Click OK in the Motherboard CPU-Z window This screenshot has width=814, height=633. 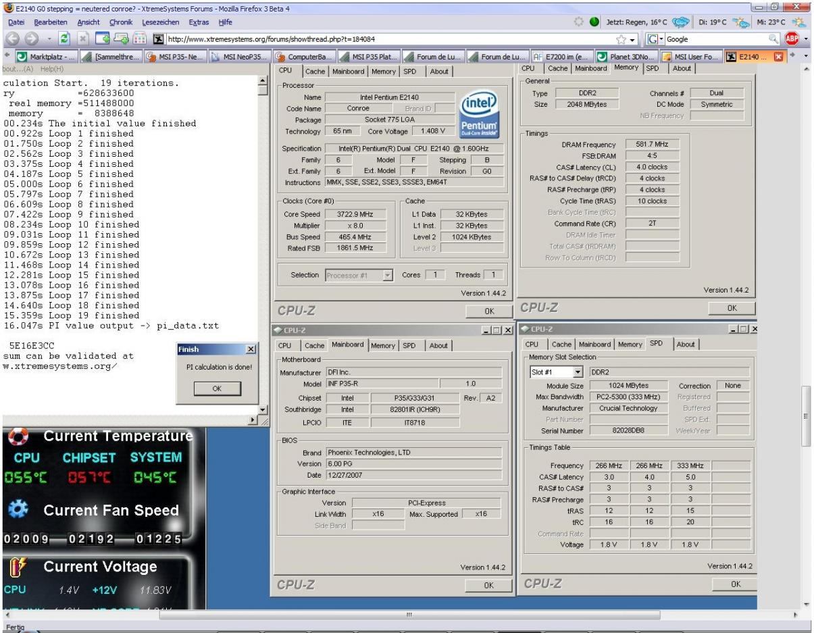489,585
